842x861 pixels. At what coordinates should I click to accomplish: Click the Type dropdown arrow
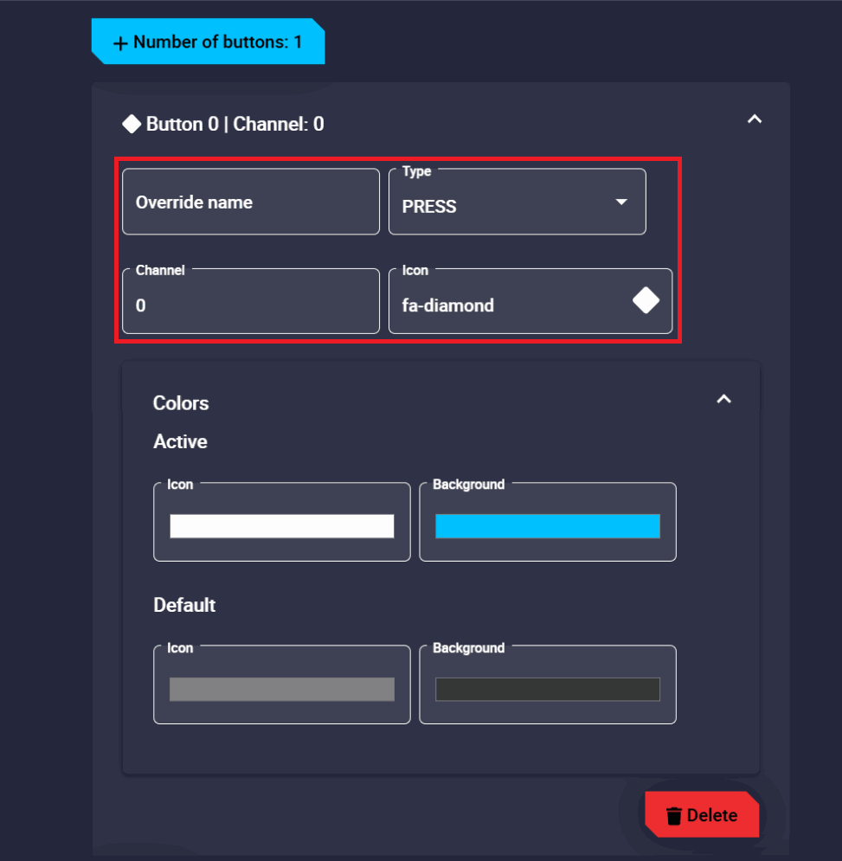point(620,202)
